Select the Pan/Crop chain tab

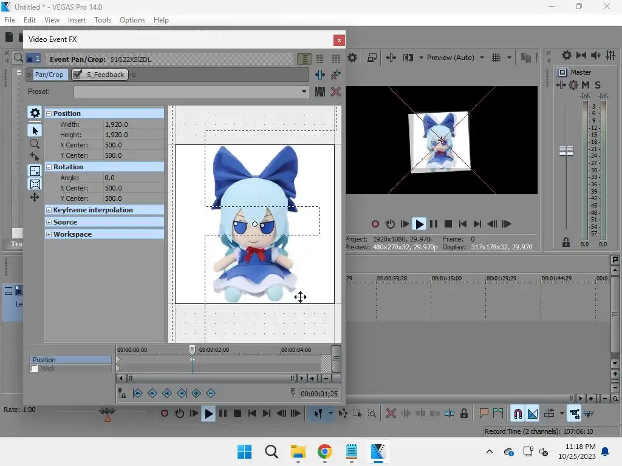pos(49,75)
